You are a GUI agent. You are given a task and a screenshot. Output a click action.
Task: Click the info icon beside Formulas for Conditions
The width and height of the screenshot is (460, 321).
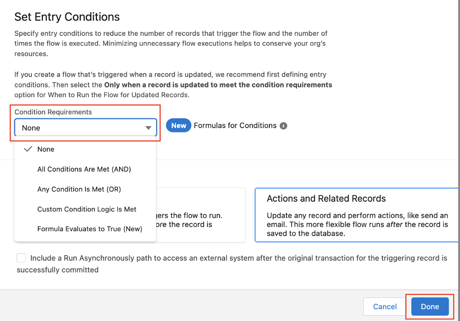pyautogui.click(x=283, y=125)
